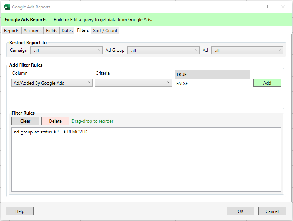Minimize the Google Ads Reports window
This screenshot has width=293, height=221.
249,7
